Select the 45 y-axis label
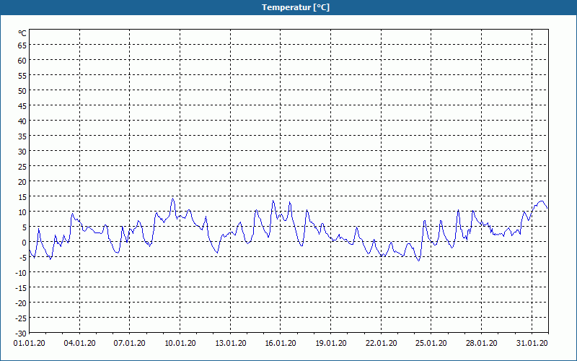The width and height of the screenshot is (577, 361). click(22, 105)
